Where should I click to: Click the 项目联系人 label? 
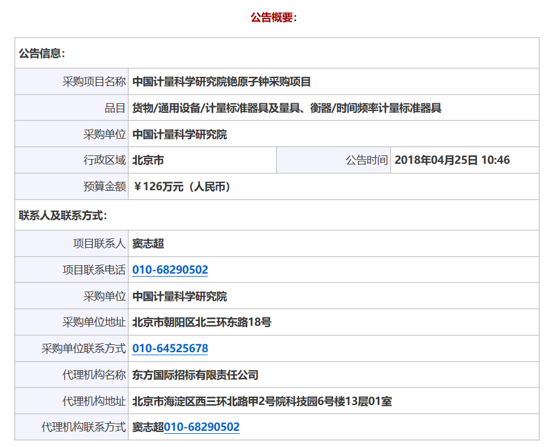point(99,244)
